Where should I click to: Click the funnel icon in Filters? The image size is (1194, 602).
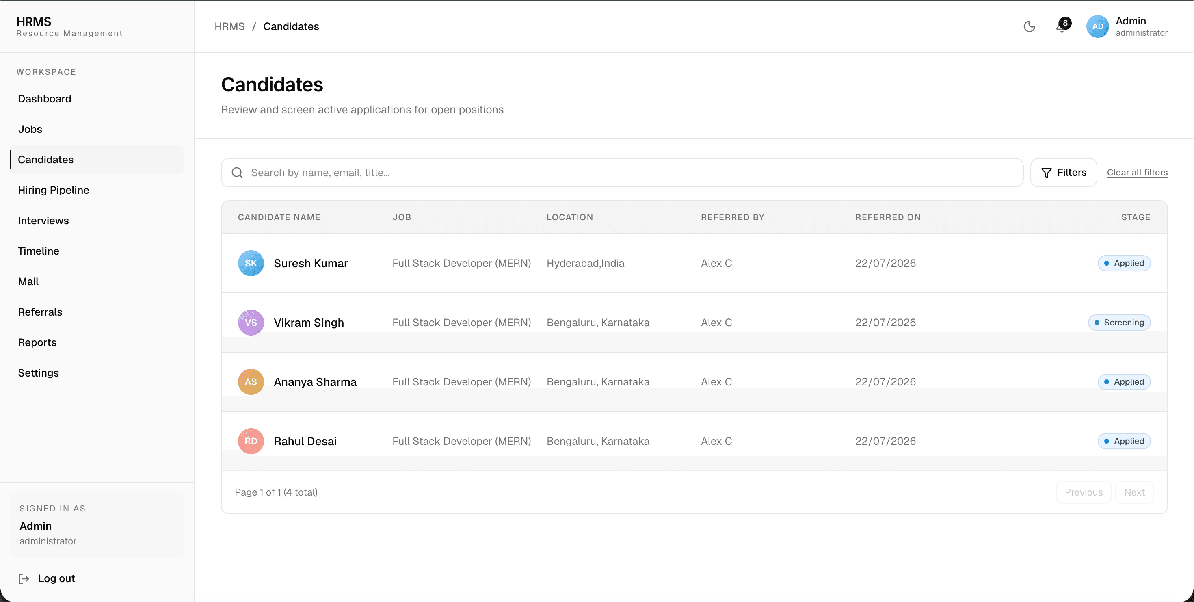coord(1046,173)
